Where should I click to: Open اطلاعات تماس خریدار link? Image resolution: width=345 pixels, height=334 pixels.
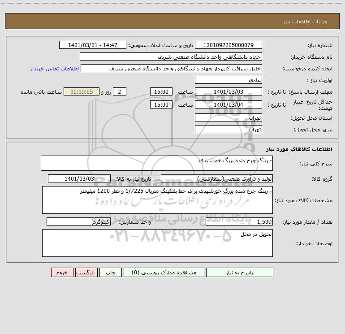pyautogui.click(x=55, y=69)
